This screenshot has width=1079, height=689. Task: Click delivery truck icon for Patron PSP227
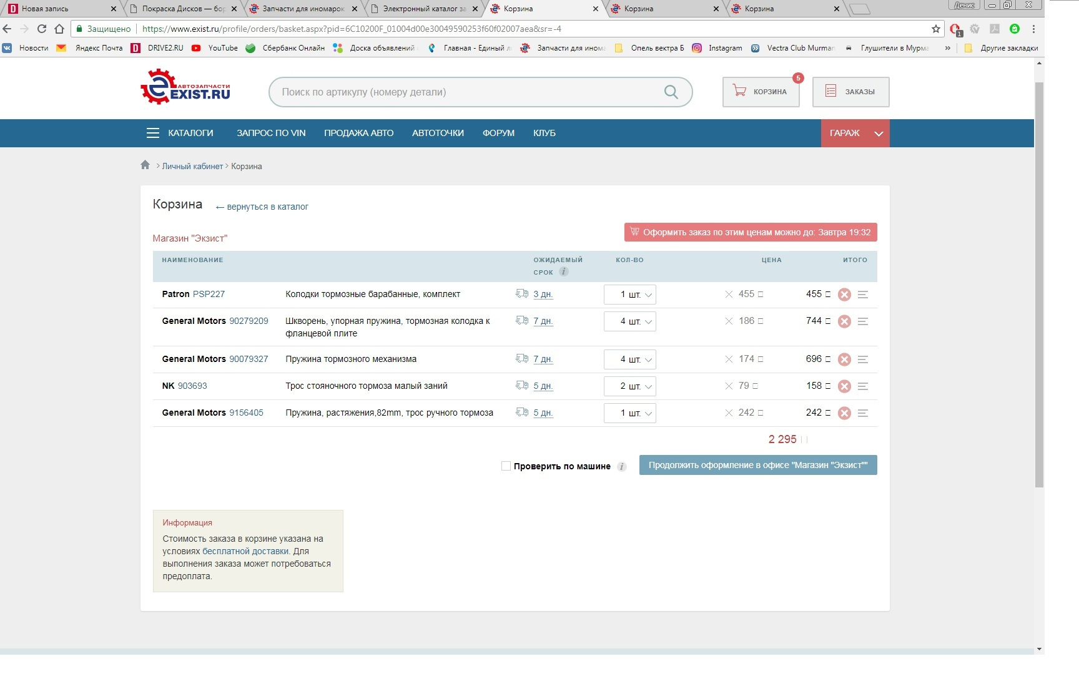[522, 293]
